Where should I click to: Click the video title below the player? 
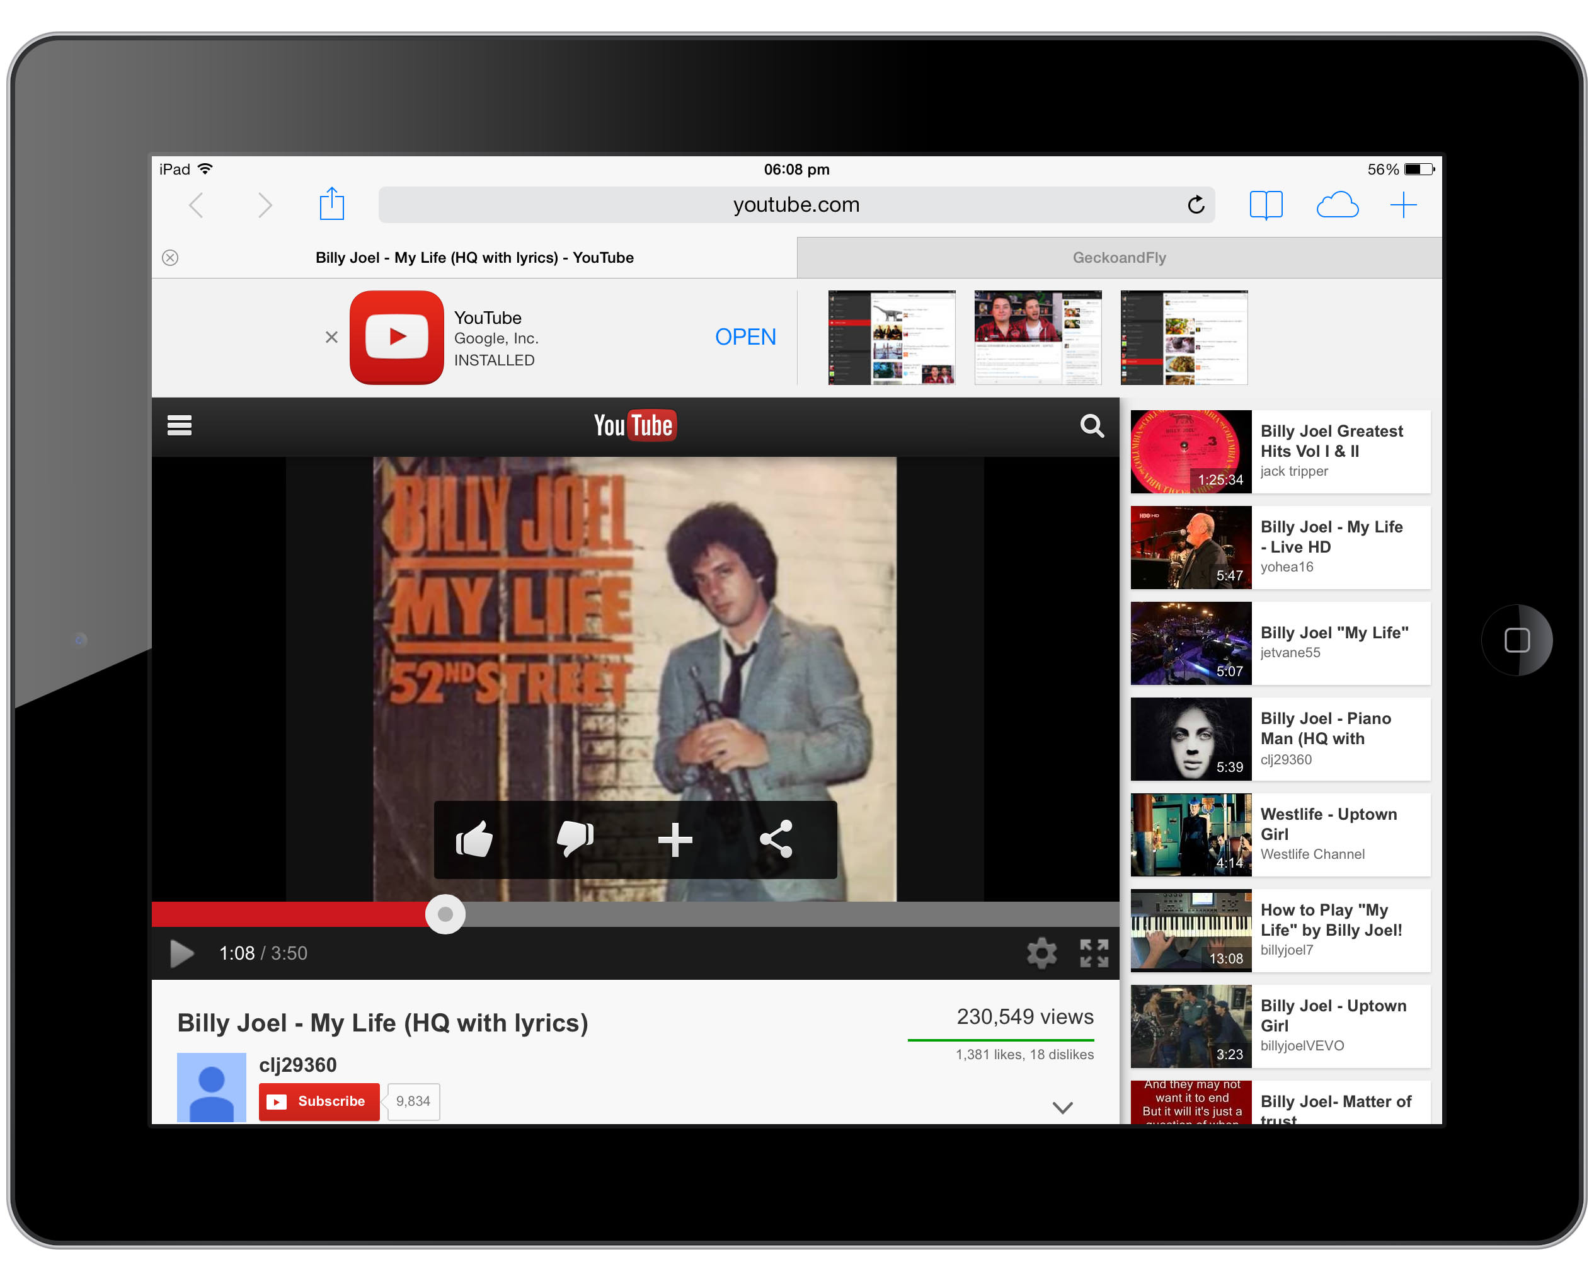tap(383, 1023)
